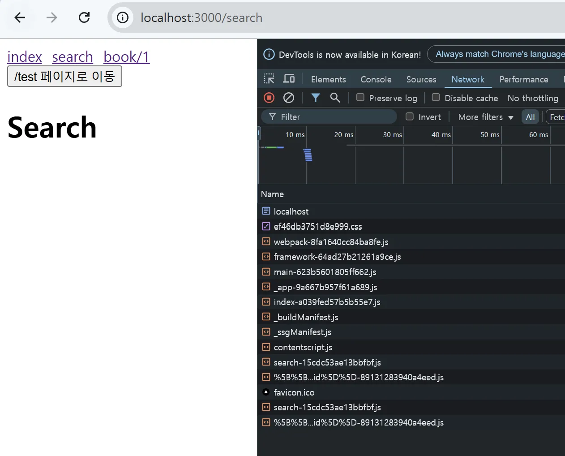Expand the More filters dropdown

[485, 117]
